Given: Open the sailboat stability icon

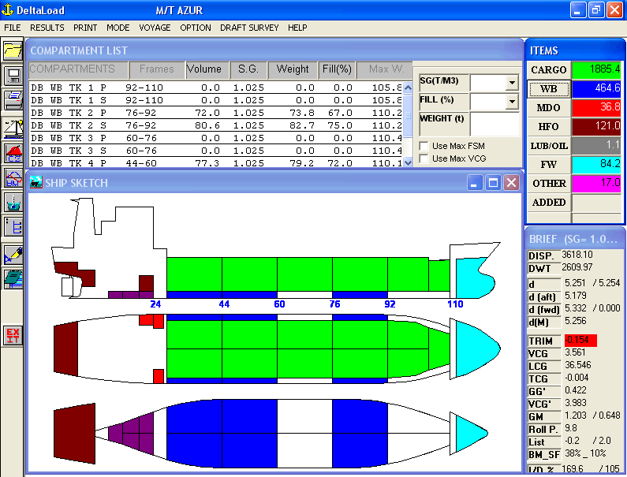Looking at the screenshot, I should click(13, 128).
